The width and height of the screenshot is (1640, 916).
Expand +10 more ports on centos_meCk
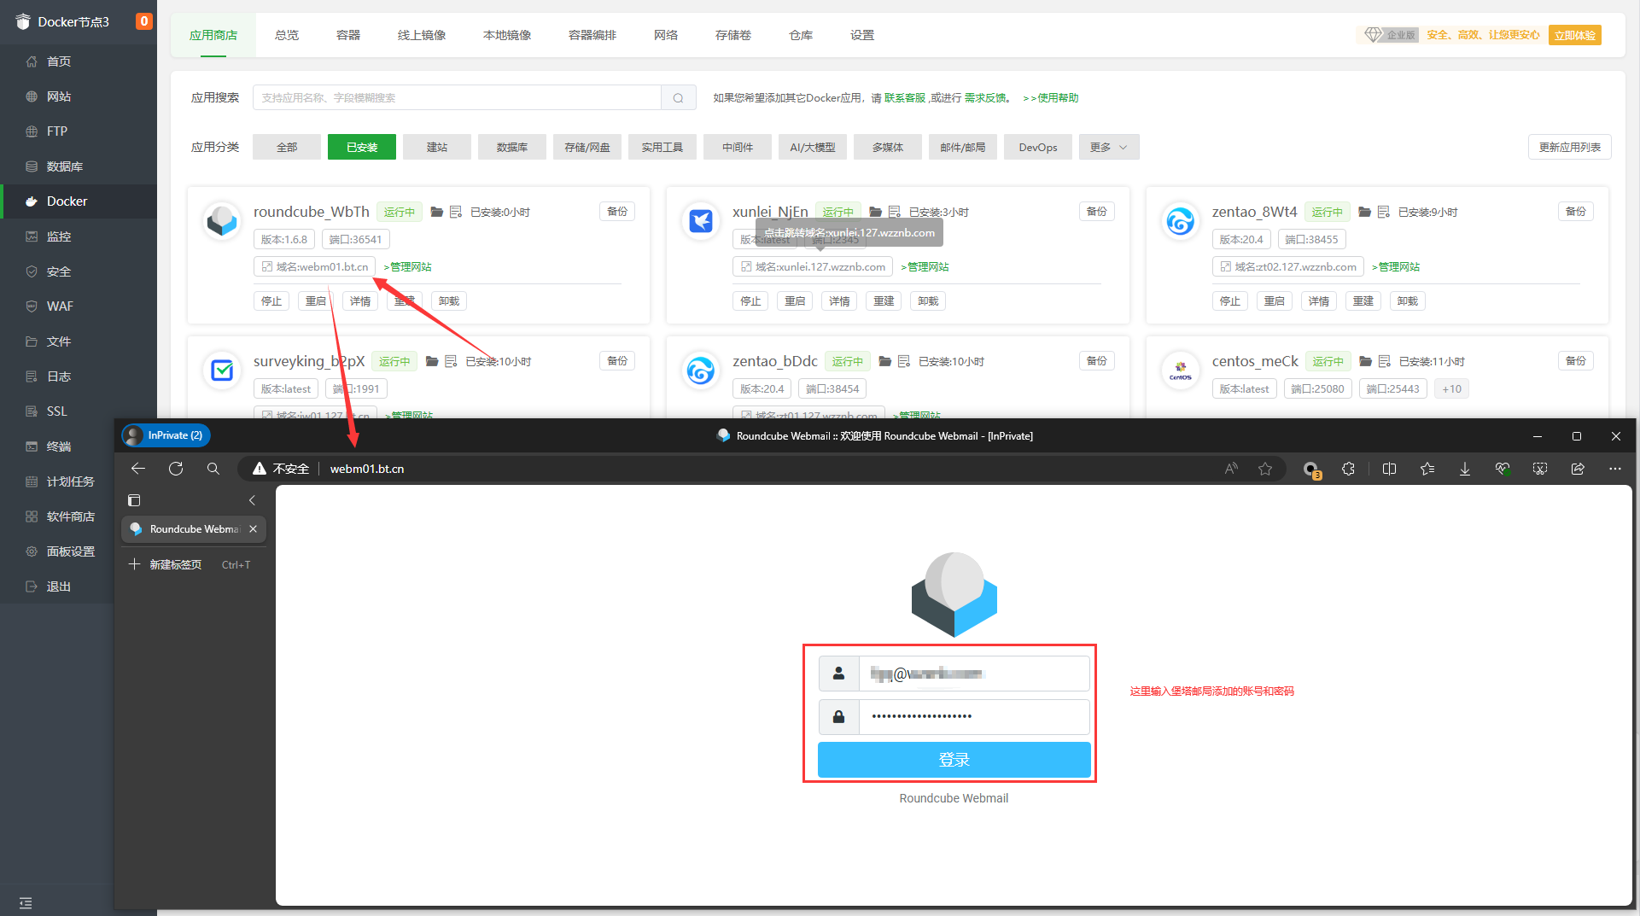coord(1451,389)
